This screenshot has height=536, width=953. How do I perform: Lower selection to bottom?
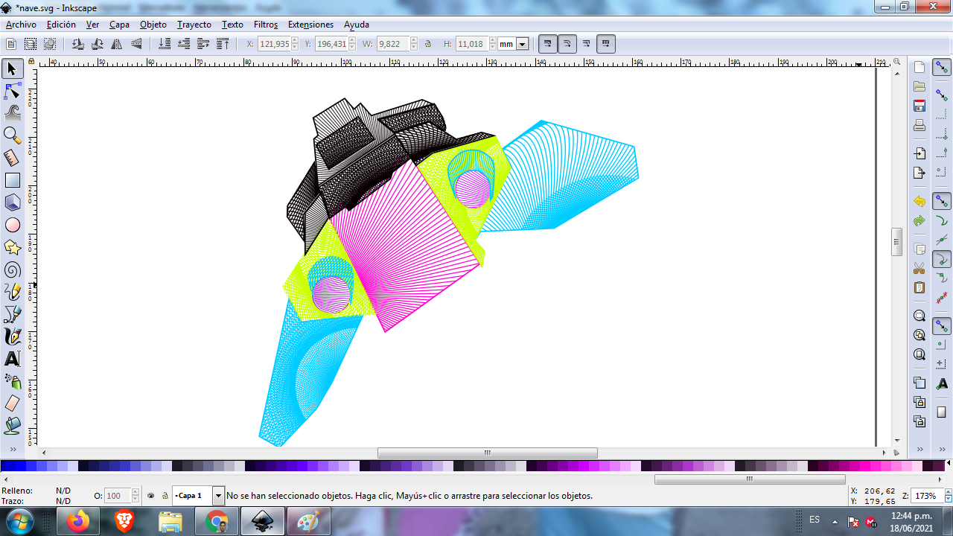tap(165, 44)
